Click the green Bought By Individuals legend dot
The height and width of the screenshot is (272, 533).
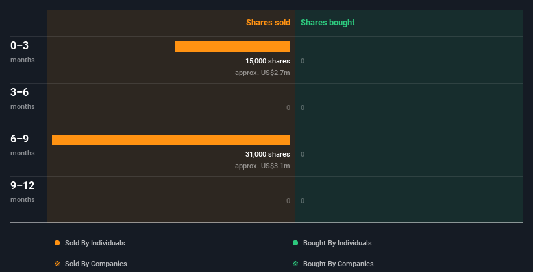point(295,243)
